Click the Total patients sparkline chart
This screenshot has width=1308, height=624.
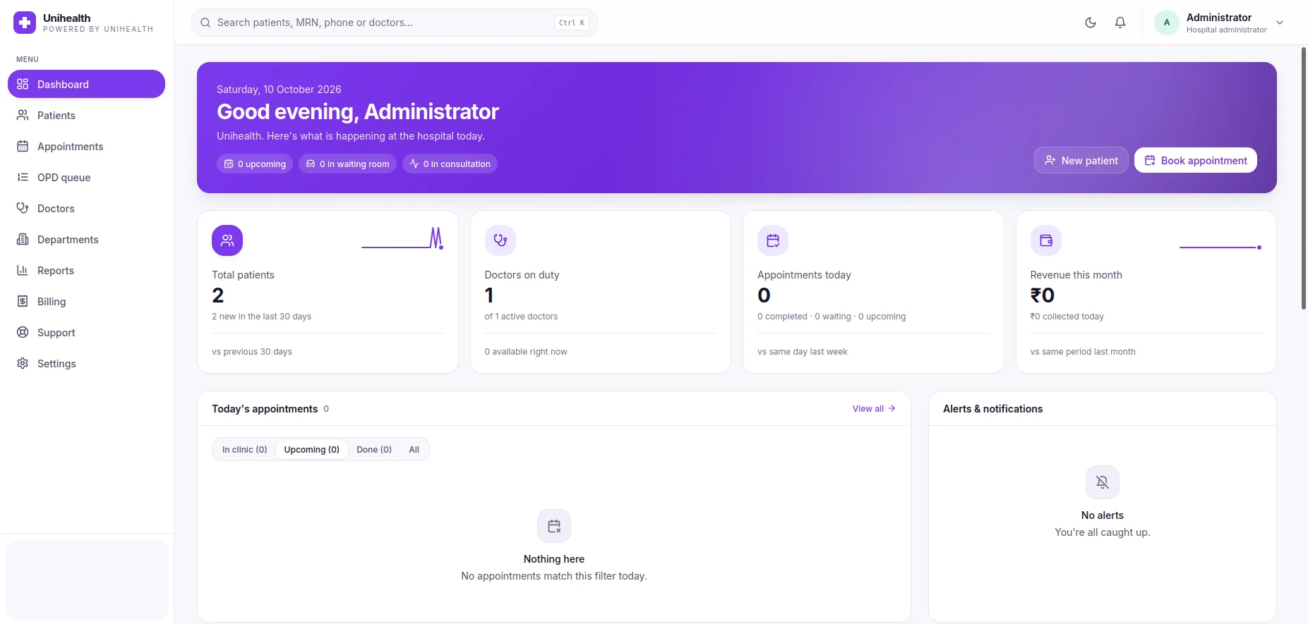pos(402,238)
